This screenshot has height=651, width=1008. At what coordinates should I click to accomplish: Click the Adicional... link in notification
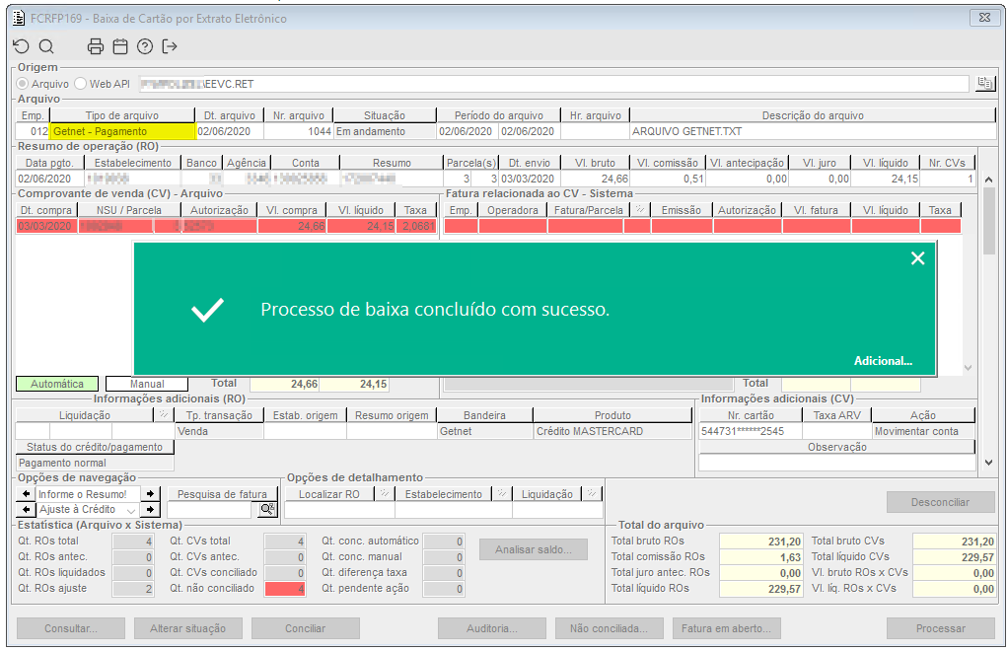pos(883,361)
